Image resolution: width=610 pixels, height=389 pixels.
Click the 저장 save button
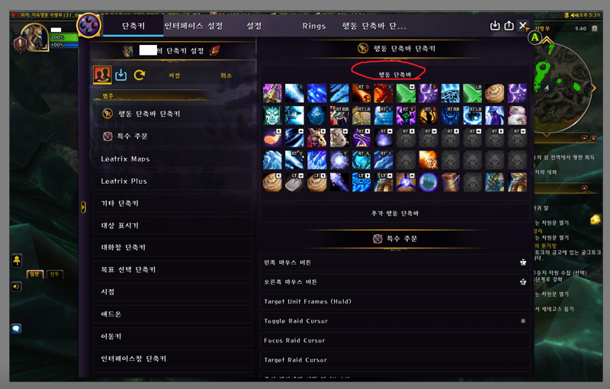[175, 76]
